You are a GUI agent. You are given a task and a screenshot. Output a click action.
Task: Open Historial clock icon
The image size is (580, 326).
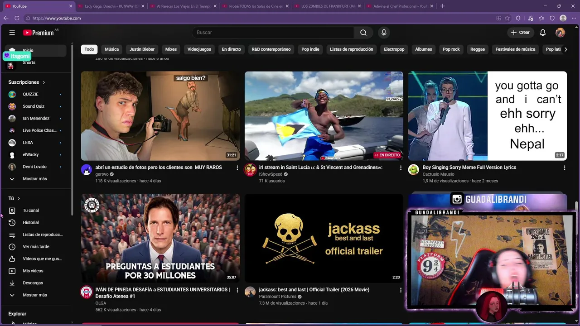point(12,222)
